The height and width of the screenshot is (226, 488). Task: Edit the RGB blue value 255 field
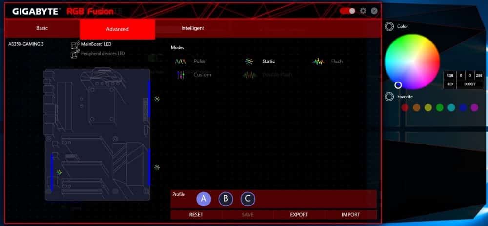pos(479,75)
